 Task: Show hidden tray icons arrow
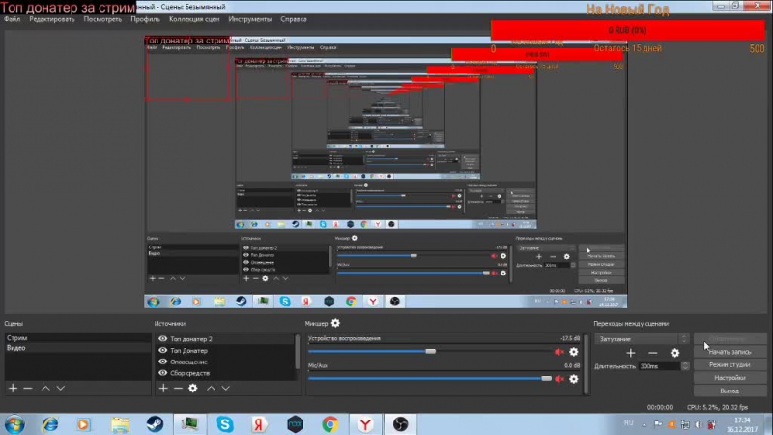(644, 424)
